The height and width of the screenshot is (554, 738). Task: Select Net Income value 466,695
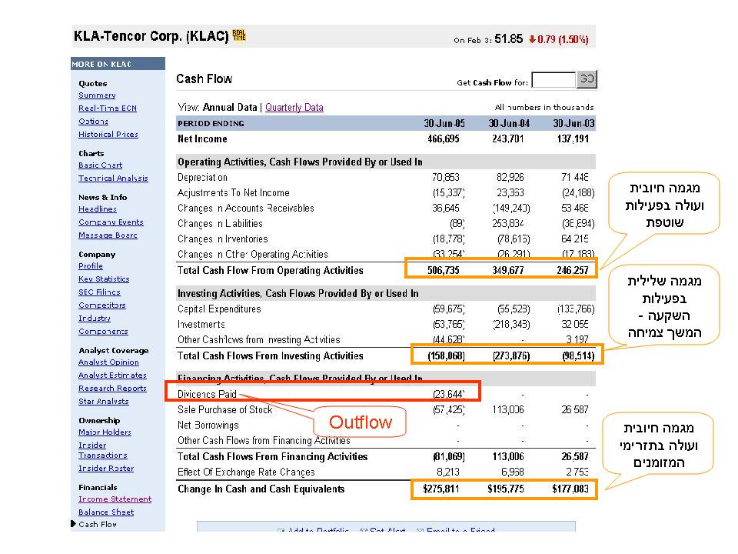coord(444,139)
